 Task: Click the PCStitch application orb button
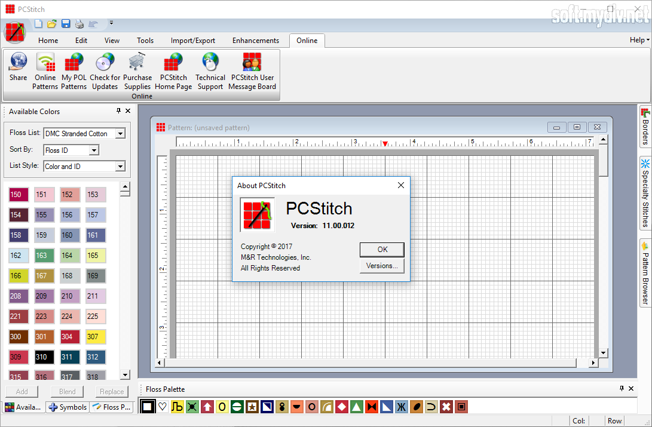click(x=14, y=32)
